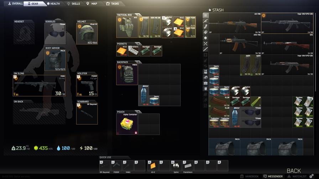Click the BACK button
This screenshot has width=319, height=179.
pyautogui.click(x=294, y=171)
